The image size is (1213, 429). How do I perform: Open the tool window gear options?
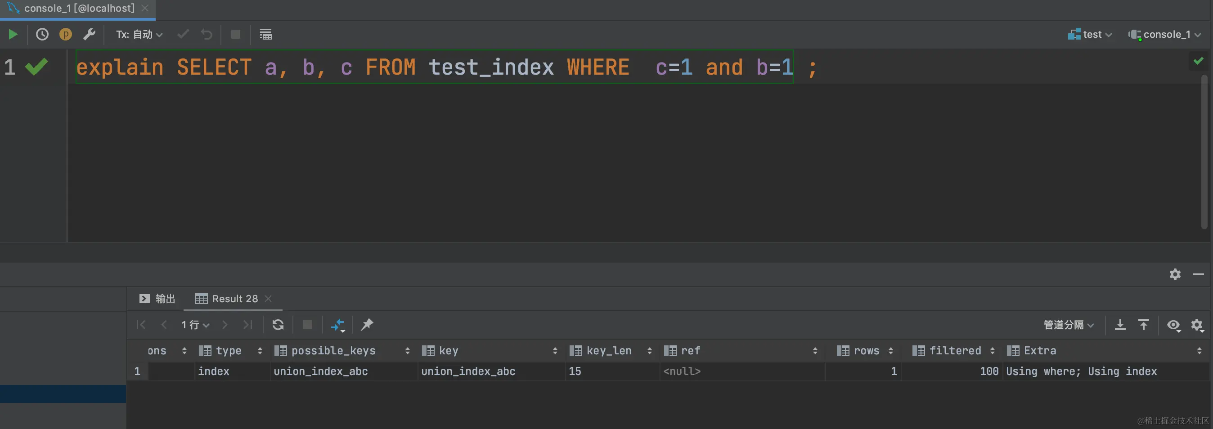[1175, 274]
